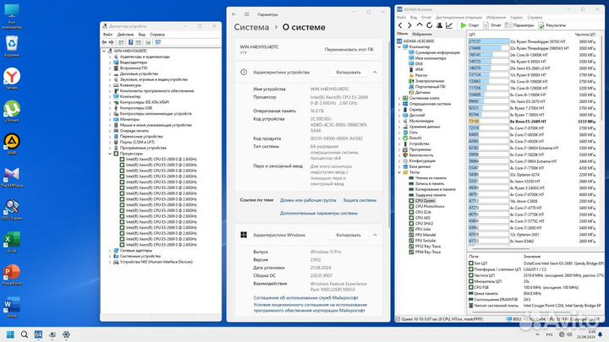
Task: Select the 8x Xeon E5-2689 HT result row
Action: click(x=532, y=122)
